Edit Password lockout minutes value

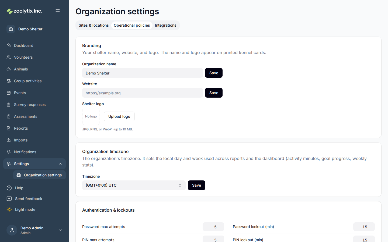[364, 227]
